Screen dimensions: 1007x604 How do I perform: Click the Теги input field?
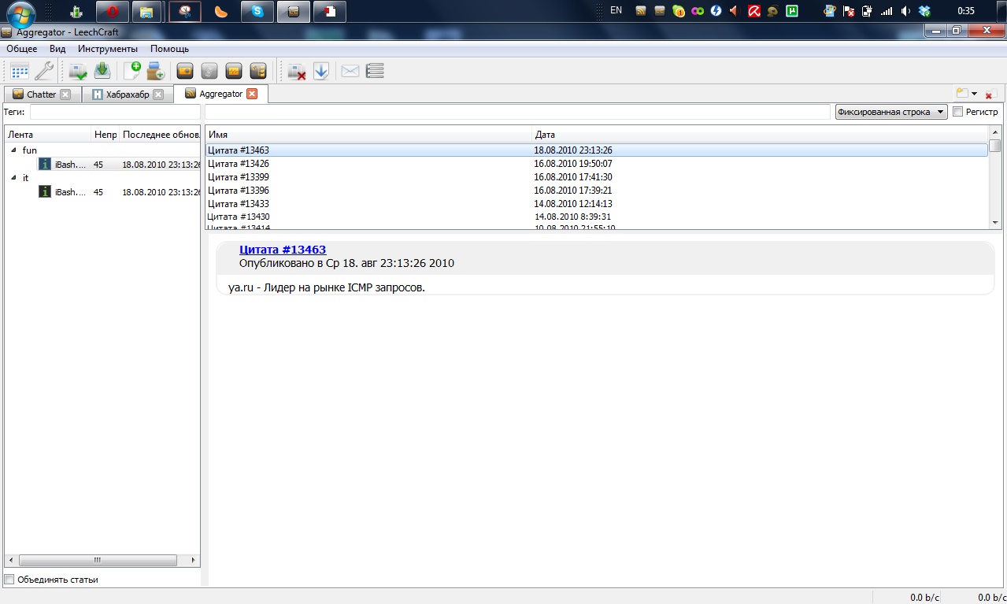115,112
